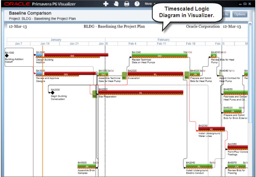This screenshot has width=256, height=177.
Task: Expand the More dropdown menu
Action: [x=150, y=4]
